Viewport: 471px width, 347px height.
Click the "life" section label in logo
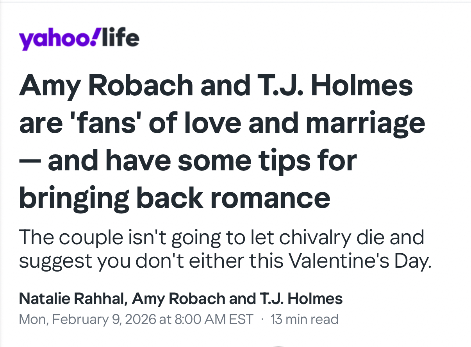(x=120, y=38)
